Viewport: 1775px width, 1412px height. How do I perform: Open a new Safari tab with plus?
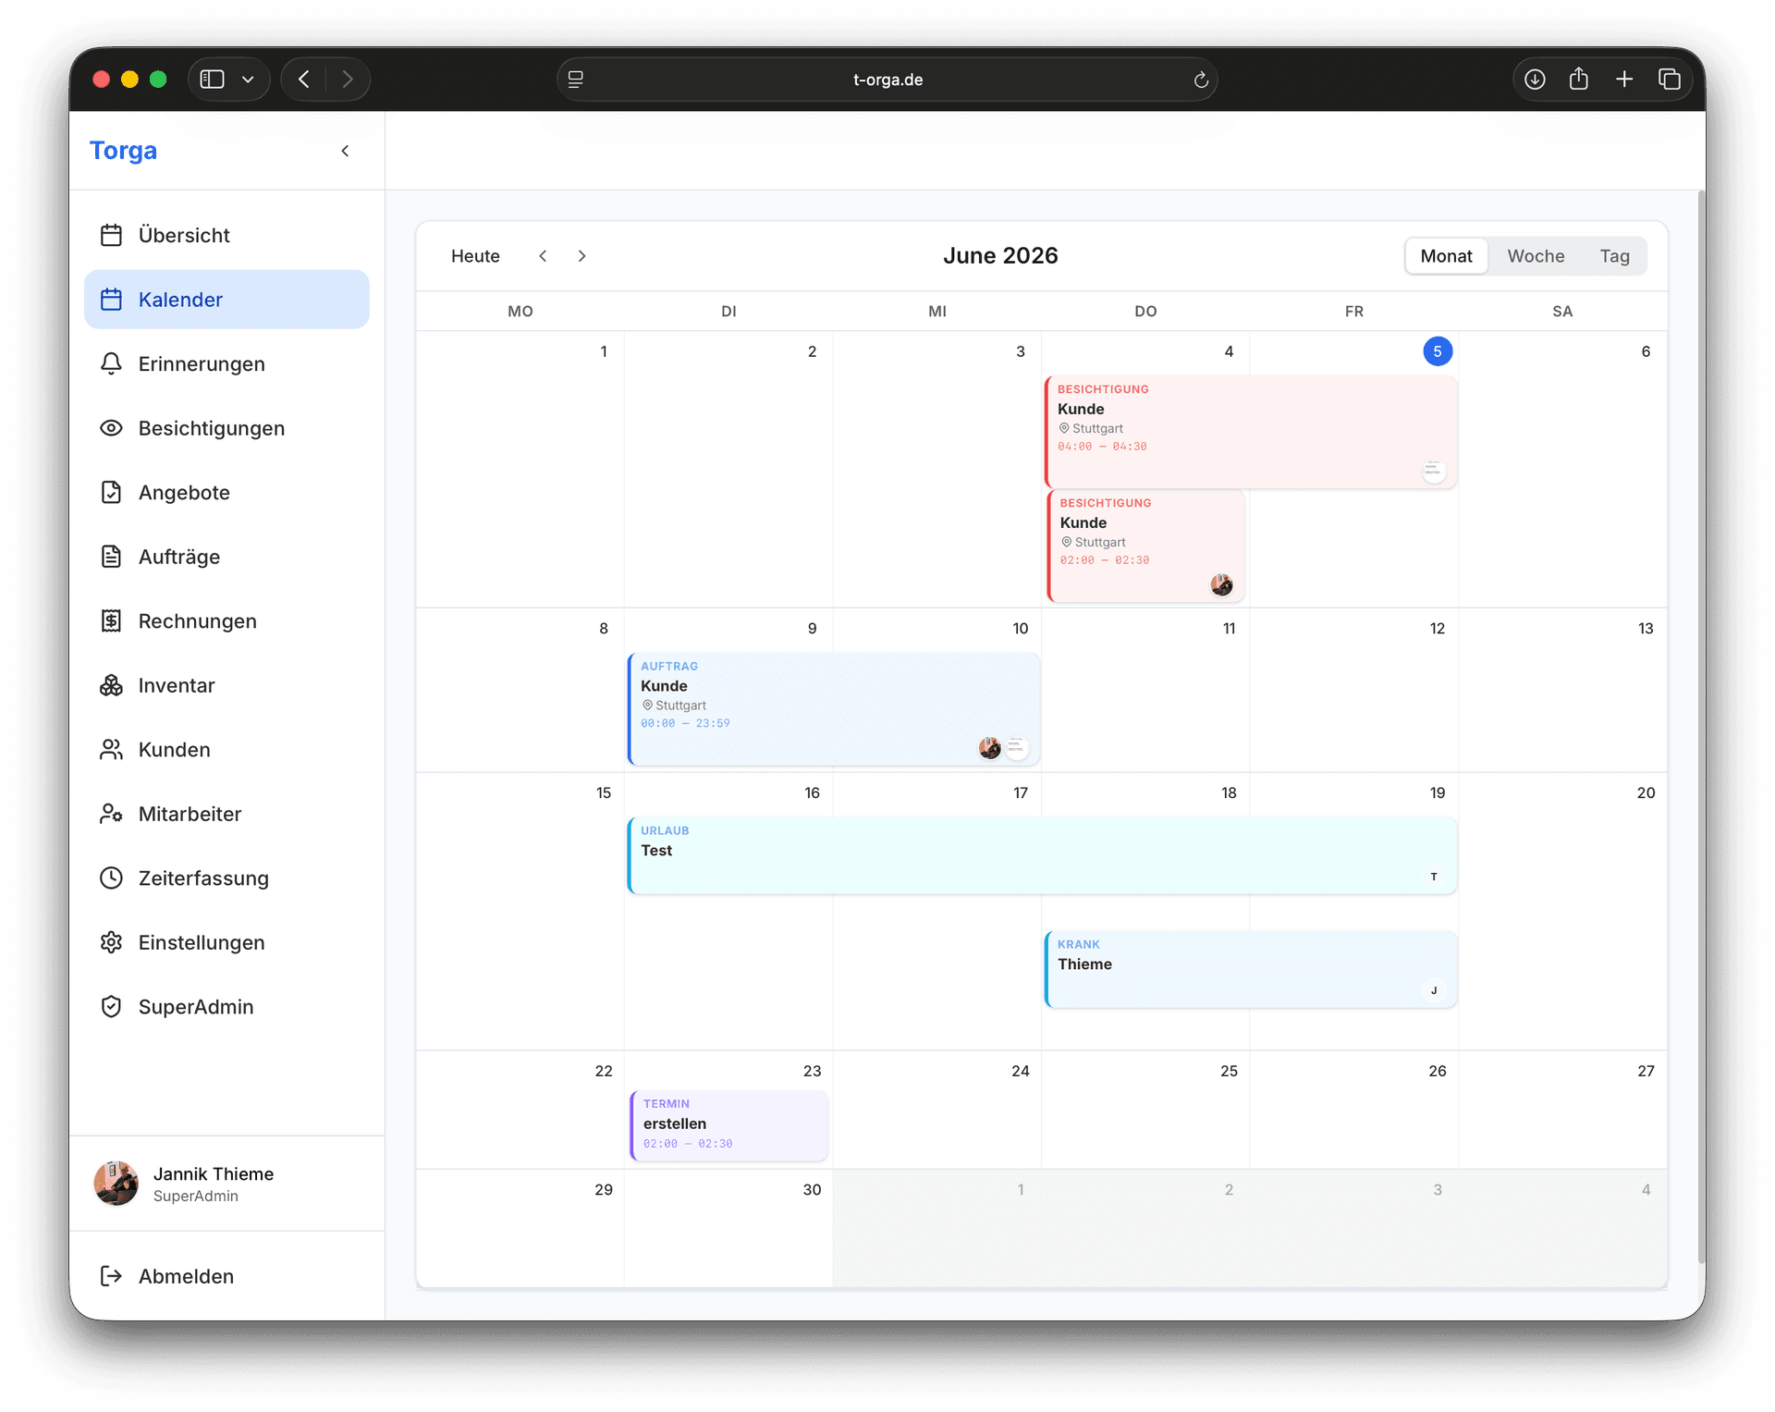click(1624, 80)
